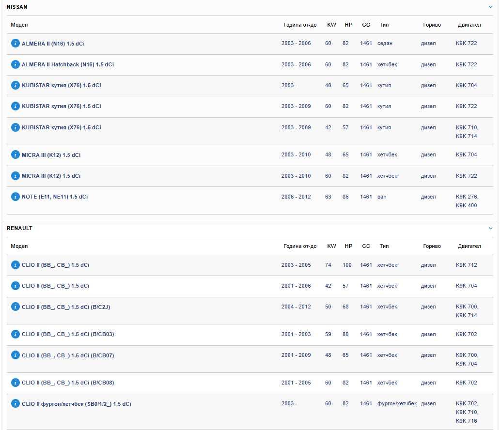
Task: Show info icon for KUBISTAR 2003 - 2009 K9K 722 row
Action: click(x=16, y=106)
